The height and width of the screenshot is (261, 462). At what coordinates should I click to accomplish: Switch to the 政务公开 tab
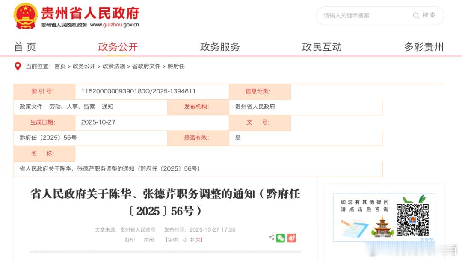pyautogui.click(x=118, y=47)
